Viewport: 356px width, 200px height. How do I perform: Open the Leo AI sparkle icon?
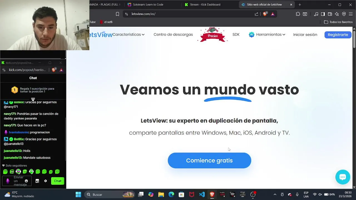pyautogui.click(x=337, y=14)
